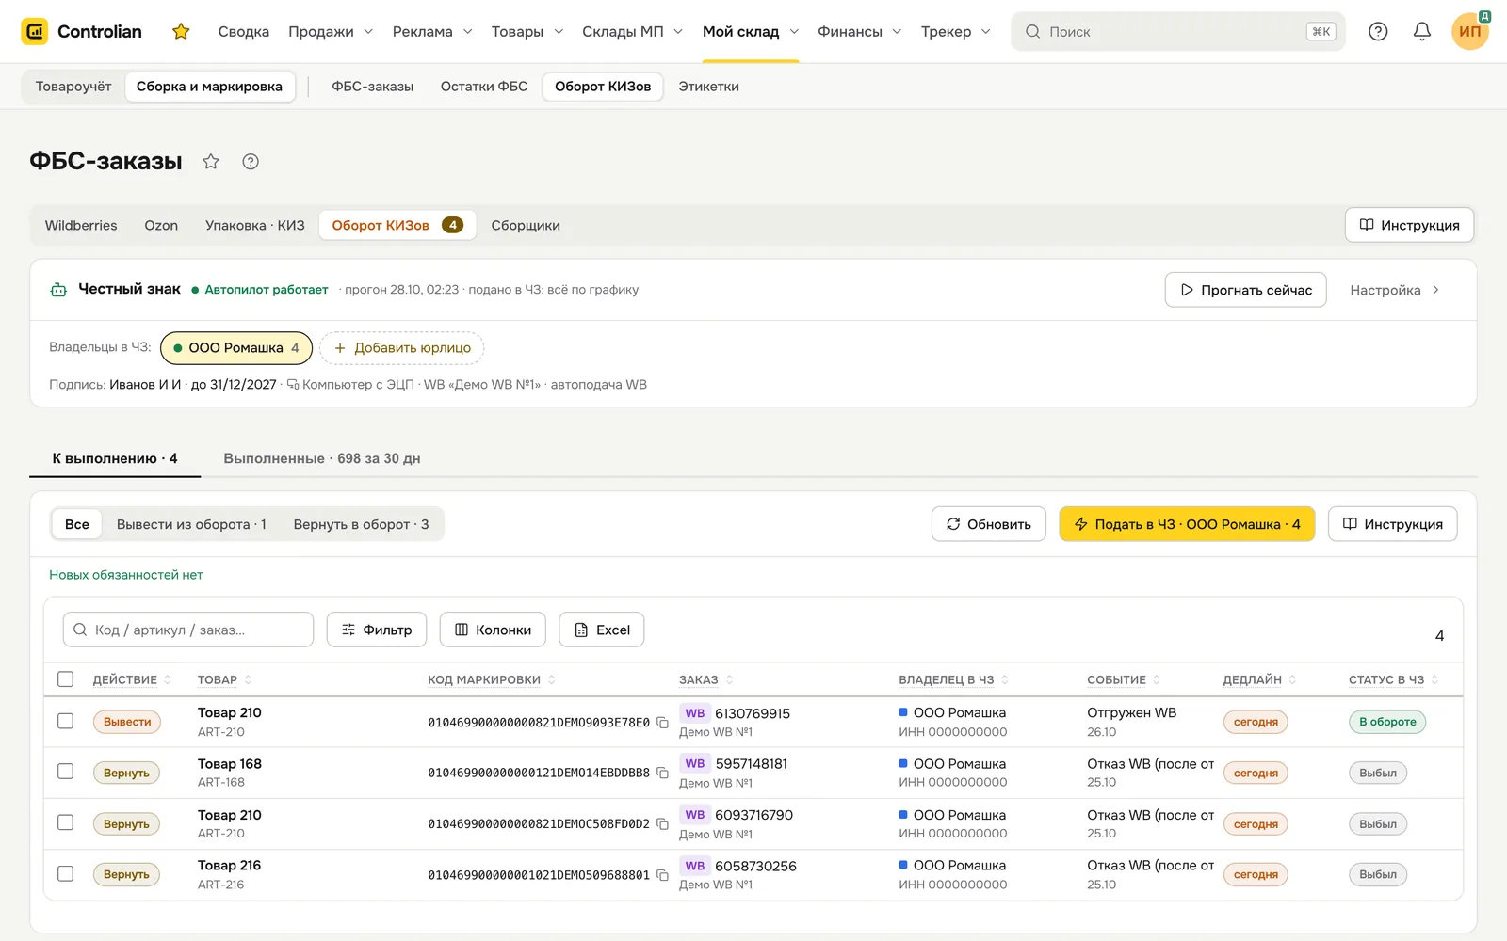This screenshot has width=1507, height=941.
Task: Check the row for order 6058730256
Action: pyautogui.click(x=65, y=873)
